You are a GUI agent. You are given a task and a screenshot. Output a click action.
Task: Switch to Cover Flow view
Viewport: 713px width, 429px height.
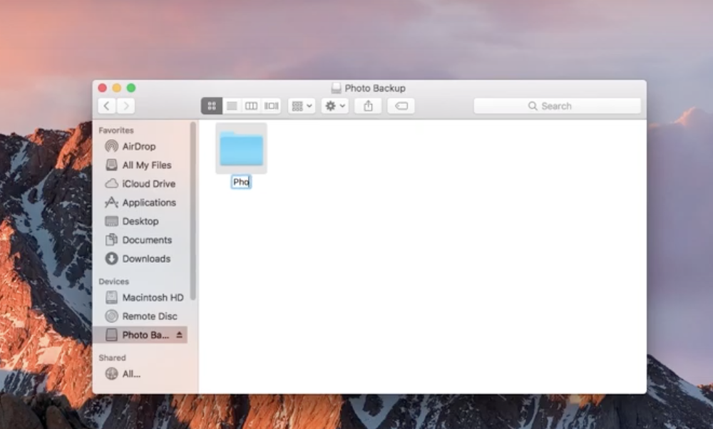click(x=271, y=106)
